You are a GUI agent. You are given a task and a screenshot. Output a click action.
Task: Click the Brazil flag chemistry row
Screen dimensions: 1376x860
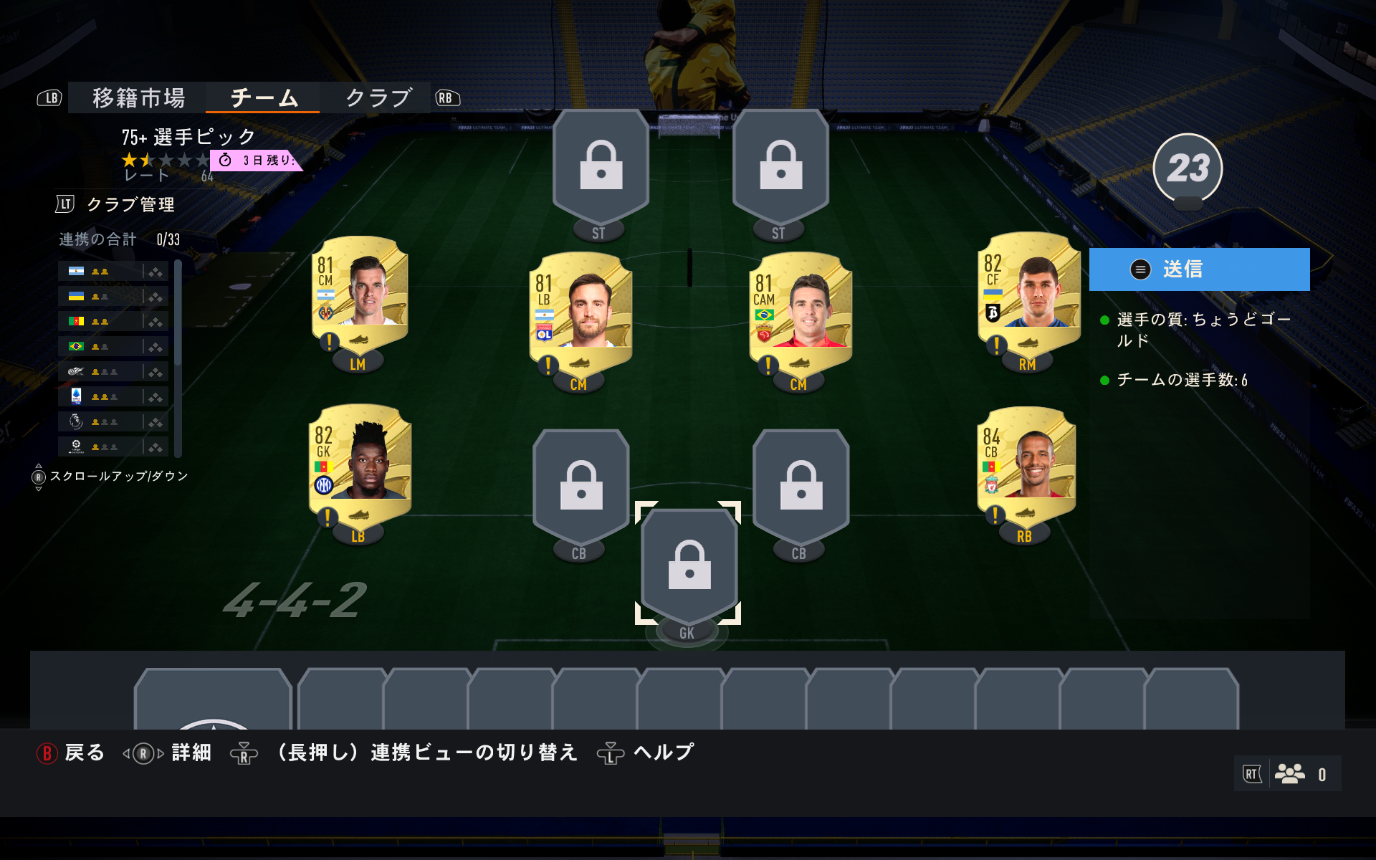[113, 347]
